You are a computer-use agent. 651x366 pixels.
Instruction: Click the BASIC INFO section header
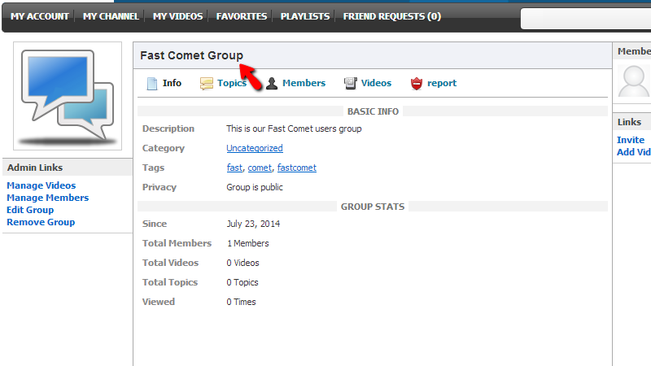click(373, 111)
